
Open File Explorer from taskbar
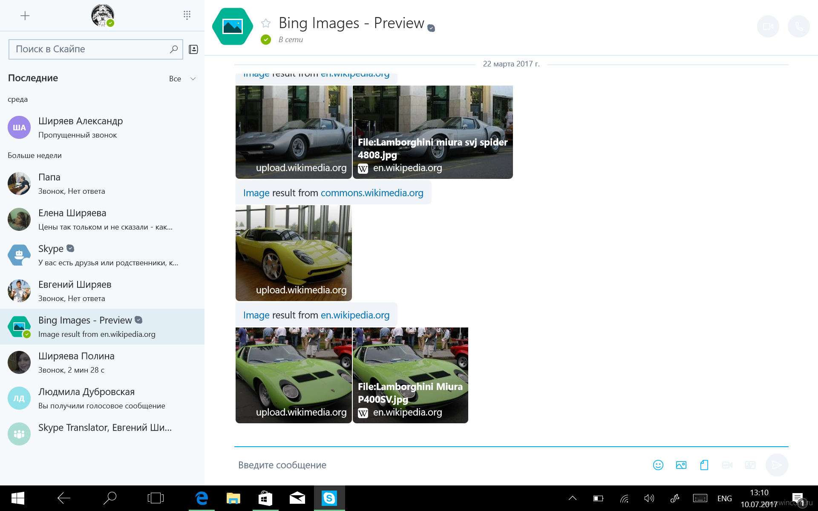click(x=233, y=498)
